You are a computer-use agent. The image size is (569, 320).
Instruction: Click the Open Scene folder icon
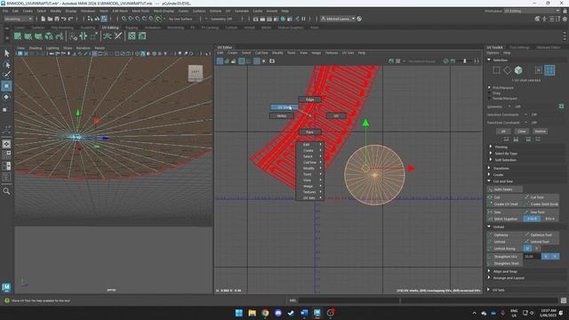pyautogui.click(x=50, y=19)
